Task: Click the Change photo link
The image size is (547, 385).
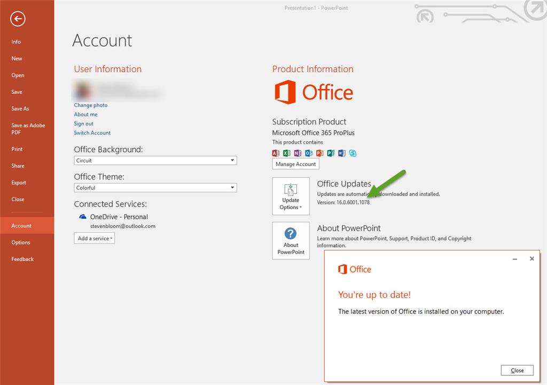Action: coord(91,105)
